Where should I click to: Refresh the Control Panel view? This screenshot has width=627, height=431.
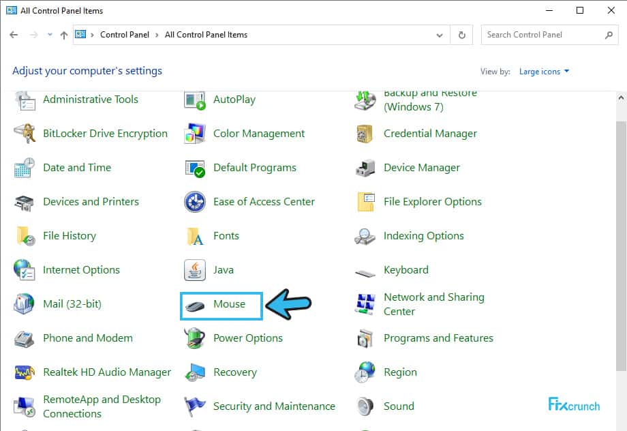click(462, 35)
